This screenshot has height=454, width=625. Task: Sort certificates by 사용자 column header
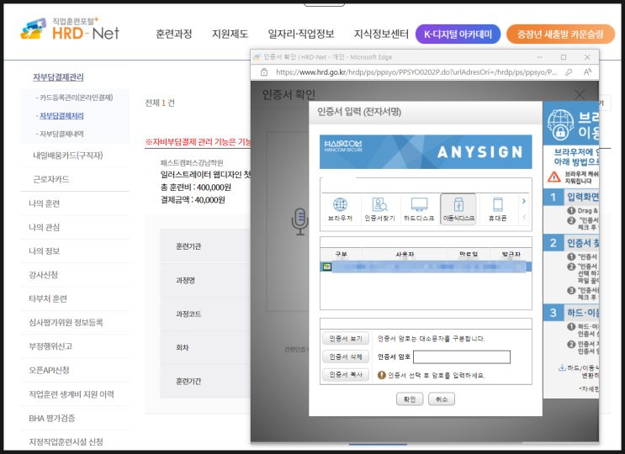(x=405, y=254)
